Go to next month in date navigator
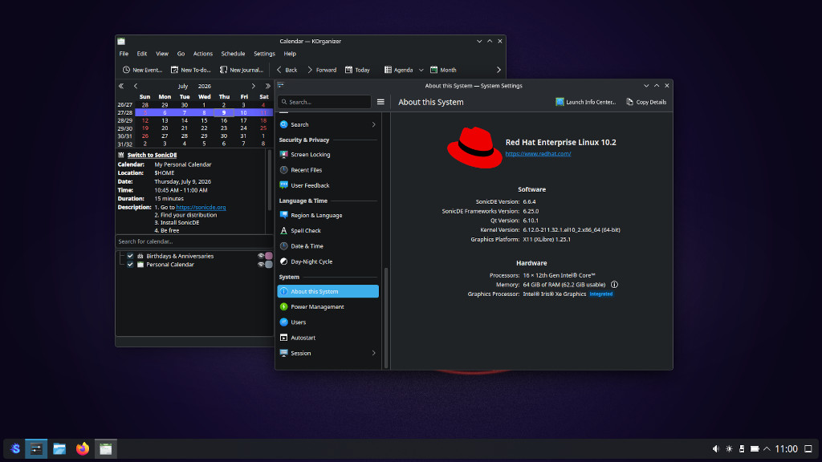The height and width of the screenshot is (462, 822). pos(253,86)
